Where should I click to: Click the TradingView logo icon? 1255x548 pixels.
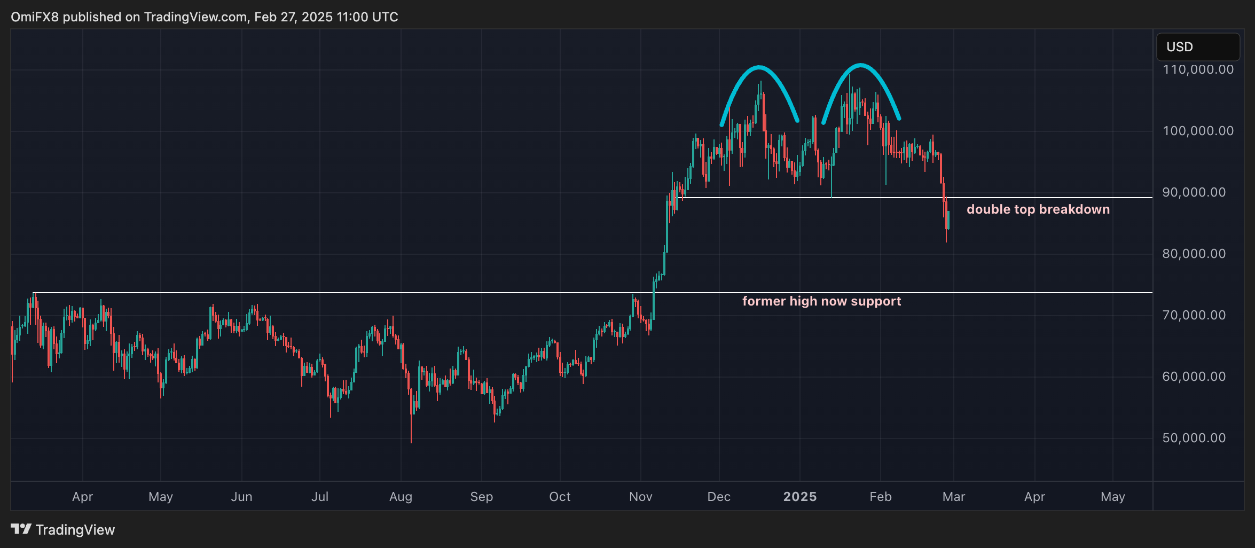click(x=21, y=529)
